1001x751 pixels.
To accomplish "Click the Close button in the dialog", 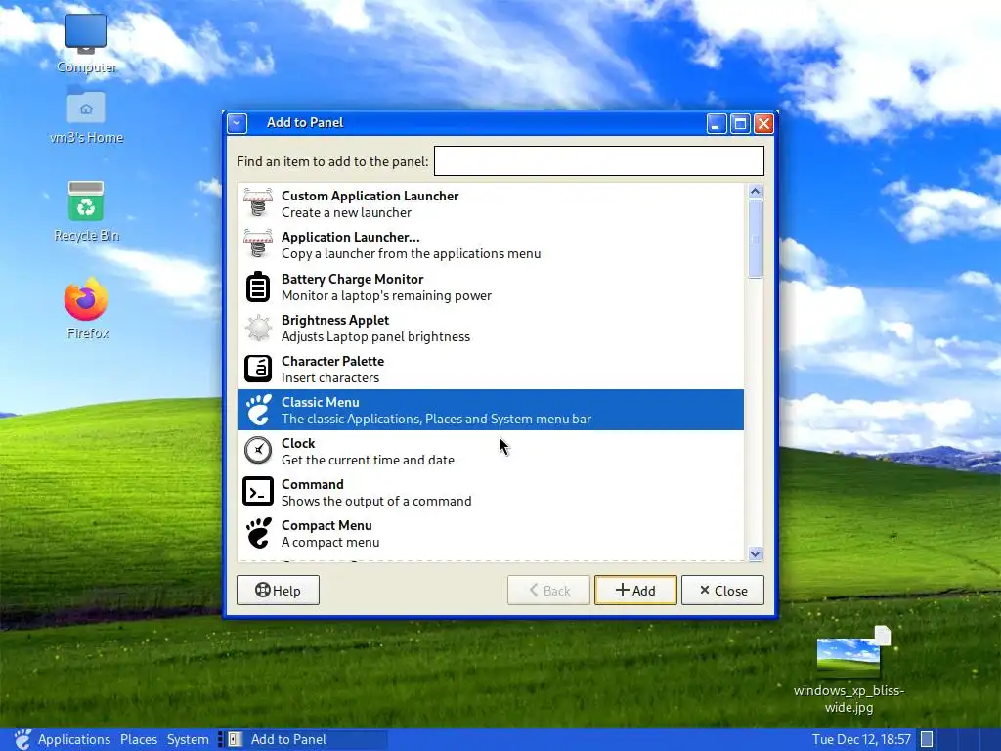I will click(x=722, y=590).
